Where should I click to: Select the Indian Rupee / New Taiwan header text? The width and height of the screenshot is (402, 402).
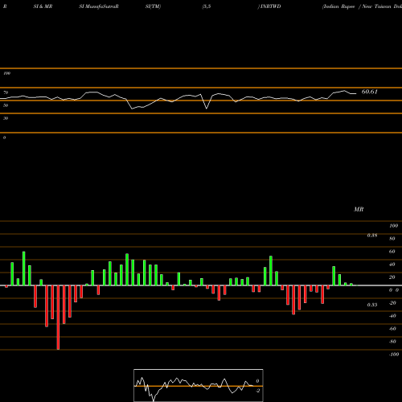[362, 6]
